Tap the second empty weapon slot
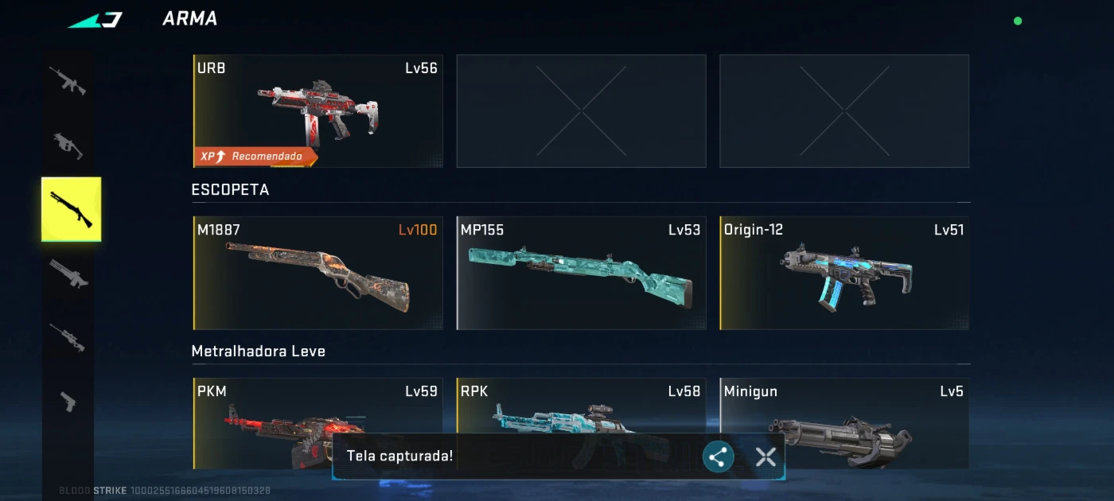The width and height of the screenshot is (1114, 501). pos(844,111)
